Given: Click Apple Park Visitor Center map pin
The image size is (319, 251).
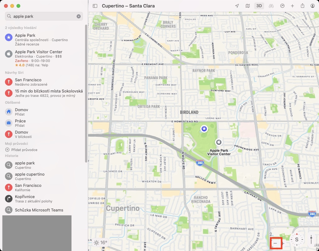Looking at the screenshot, I should (x=219, y=142).
